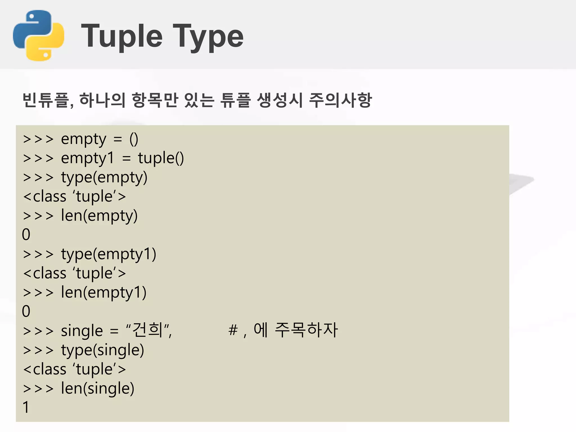Click the final '1' output line

pos(26,407)
